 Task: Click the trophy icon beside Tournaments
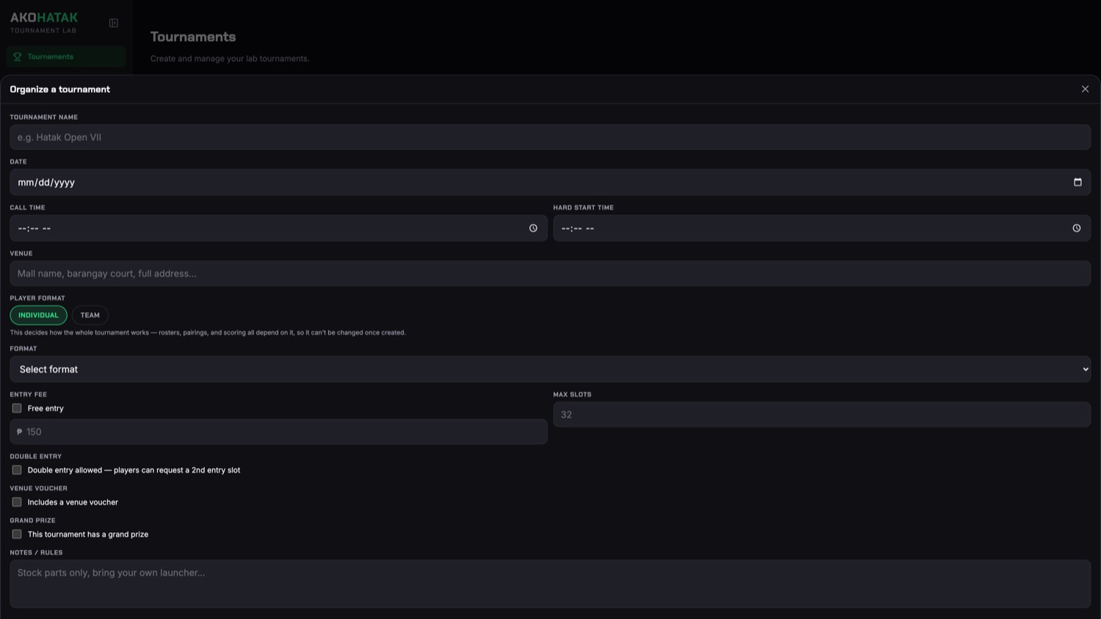[x=18, y=57]
